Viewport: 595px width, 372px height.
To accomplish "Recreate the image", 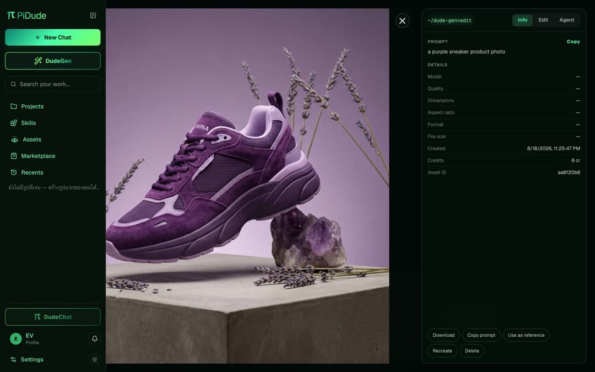I will (442, 351).
